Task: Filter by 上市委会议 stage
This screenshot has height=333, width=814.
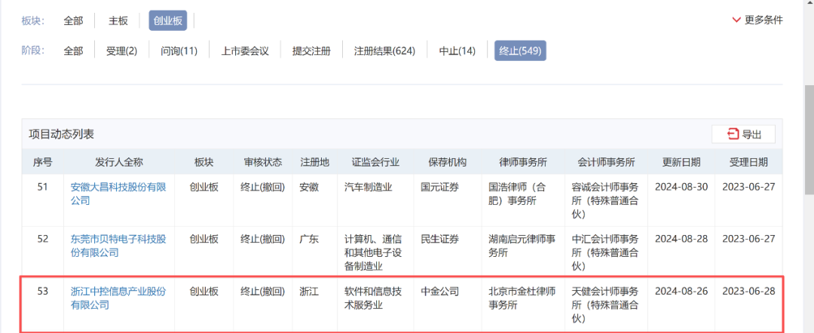Action: 244,51
